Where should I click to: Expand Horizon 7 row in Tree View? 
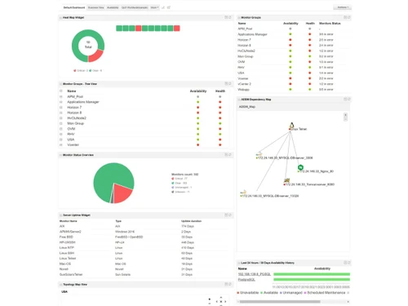[61, 108]
